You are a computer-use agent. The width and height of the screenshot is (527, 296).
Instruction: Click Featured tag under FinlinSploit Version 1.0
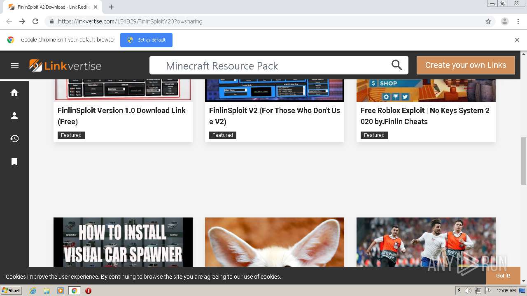click(71, 135)
